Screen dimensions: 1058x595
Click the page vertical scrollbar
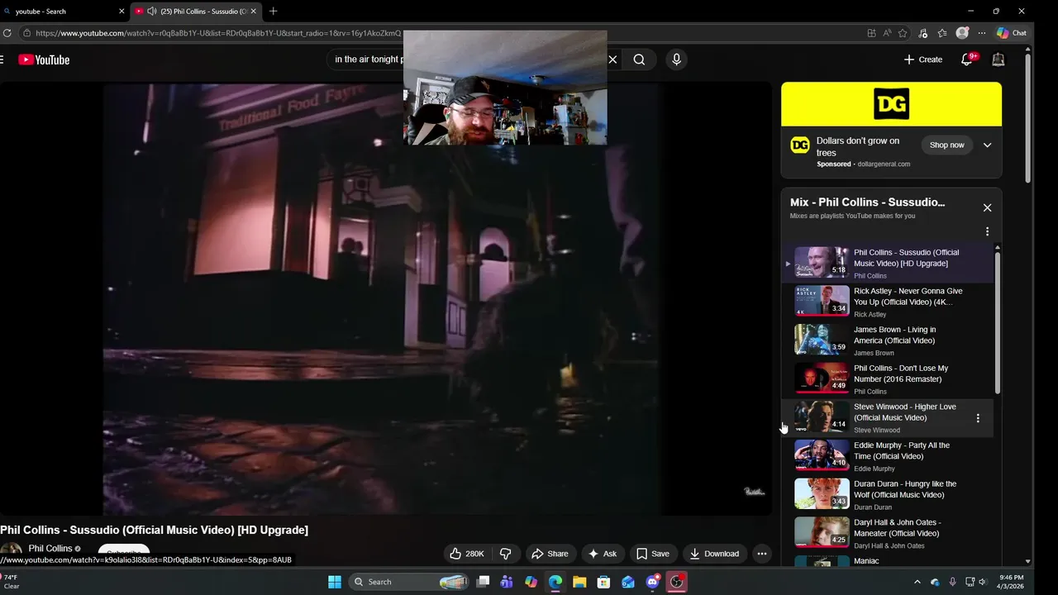coord(1028,118)
